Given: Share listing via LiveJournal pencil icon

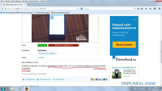Looking at the screenshot, I should [107, 79].
